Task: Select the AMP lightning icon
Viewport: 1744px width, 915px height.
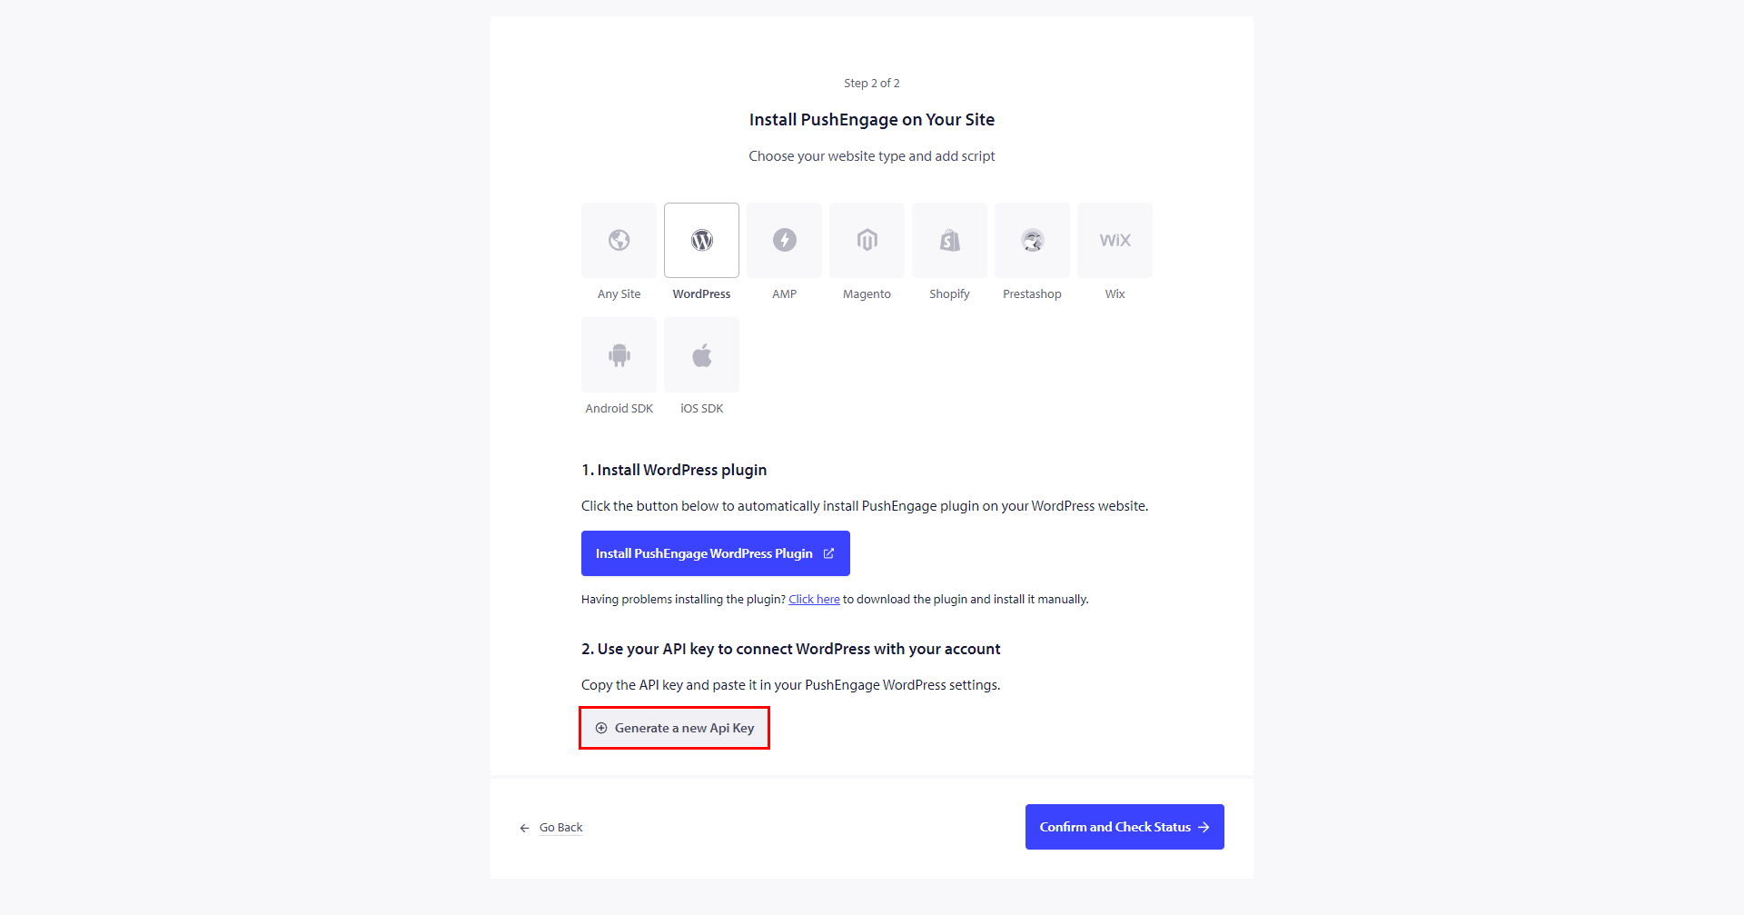Action: point(784,240)
